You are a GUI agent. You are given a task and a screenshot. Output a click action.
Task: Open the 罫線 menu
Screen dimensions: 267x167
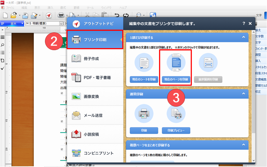pos(76,8)
